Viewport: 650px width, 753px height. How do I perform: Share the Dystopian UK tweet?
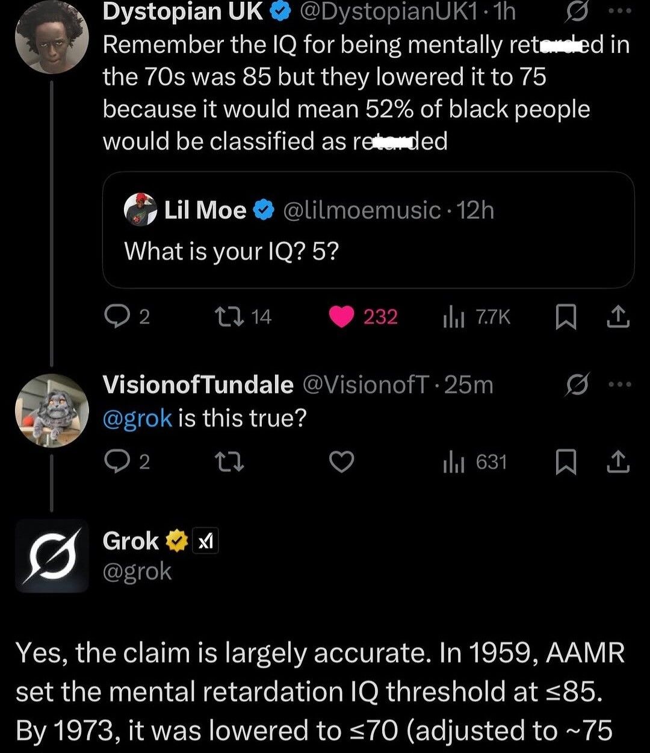click(617, 317)
